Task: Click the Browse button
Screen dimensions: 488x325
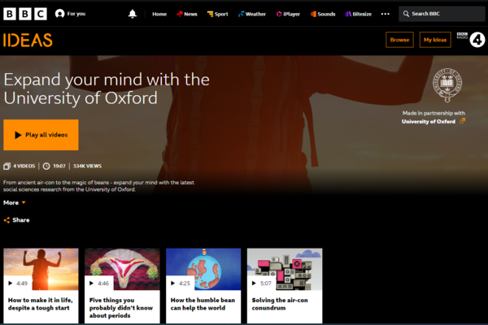Action: (399, 40)
